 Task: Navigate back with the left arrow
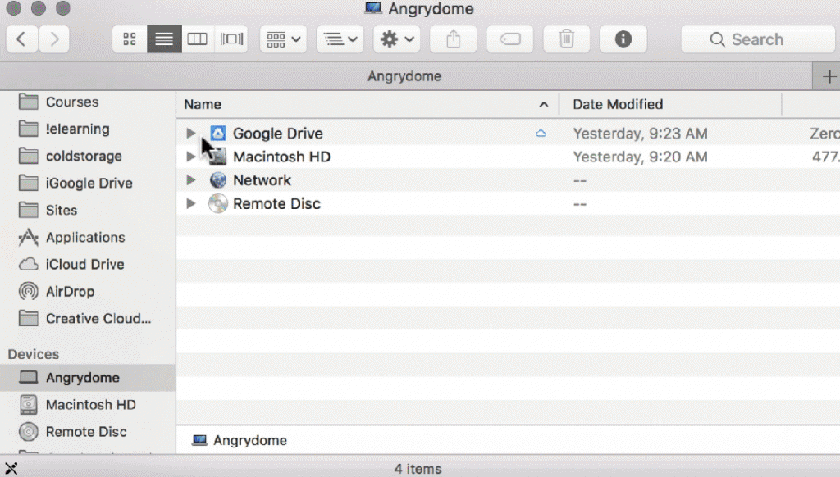click(x=22, y=39)
